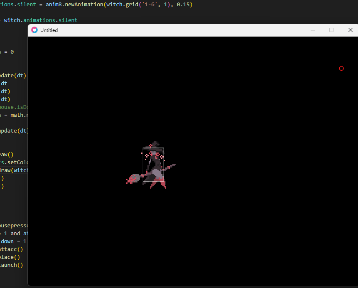Click the Untitled window title text
The height and width of the screenshot is (288, 358).
click(49, 30)
